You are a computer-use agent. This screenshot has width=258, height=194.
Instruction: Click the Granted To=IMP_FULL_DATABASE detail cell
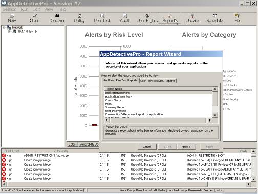[219, 174]
